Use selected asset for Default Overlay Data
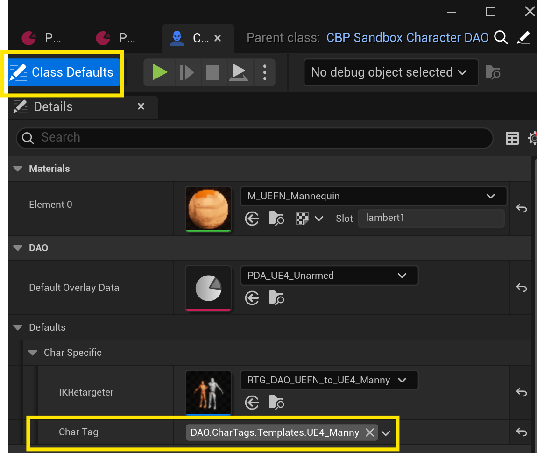537x453 pixels. (252, 298)
